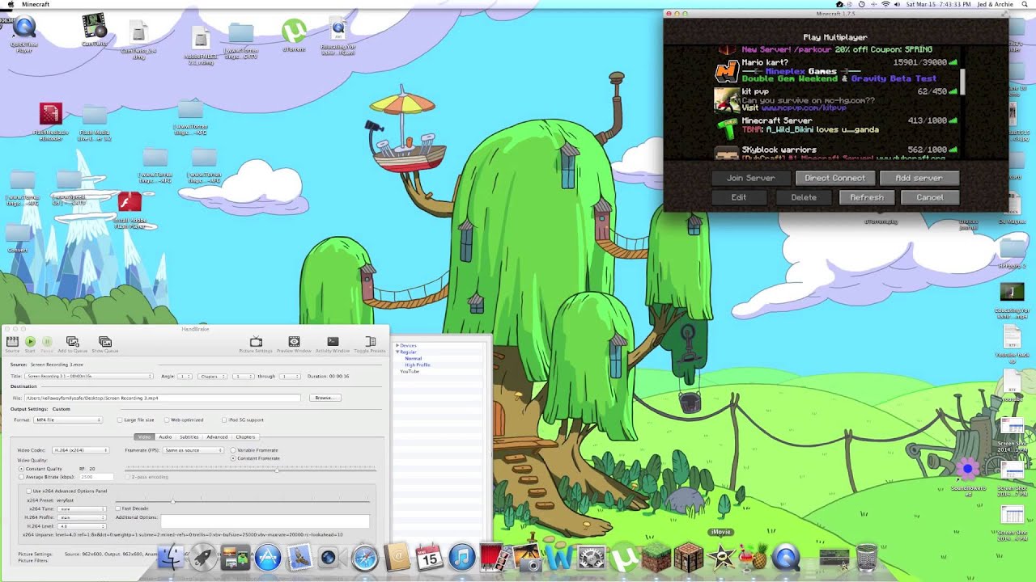Open the Title dropdown in HandBrake
1036x582 pixels.
88,377
